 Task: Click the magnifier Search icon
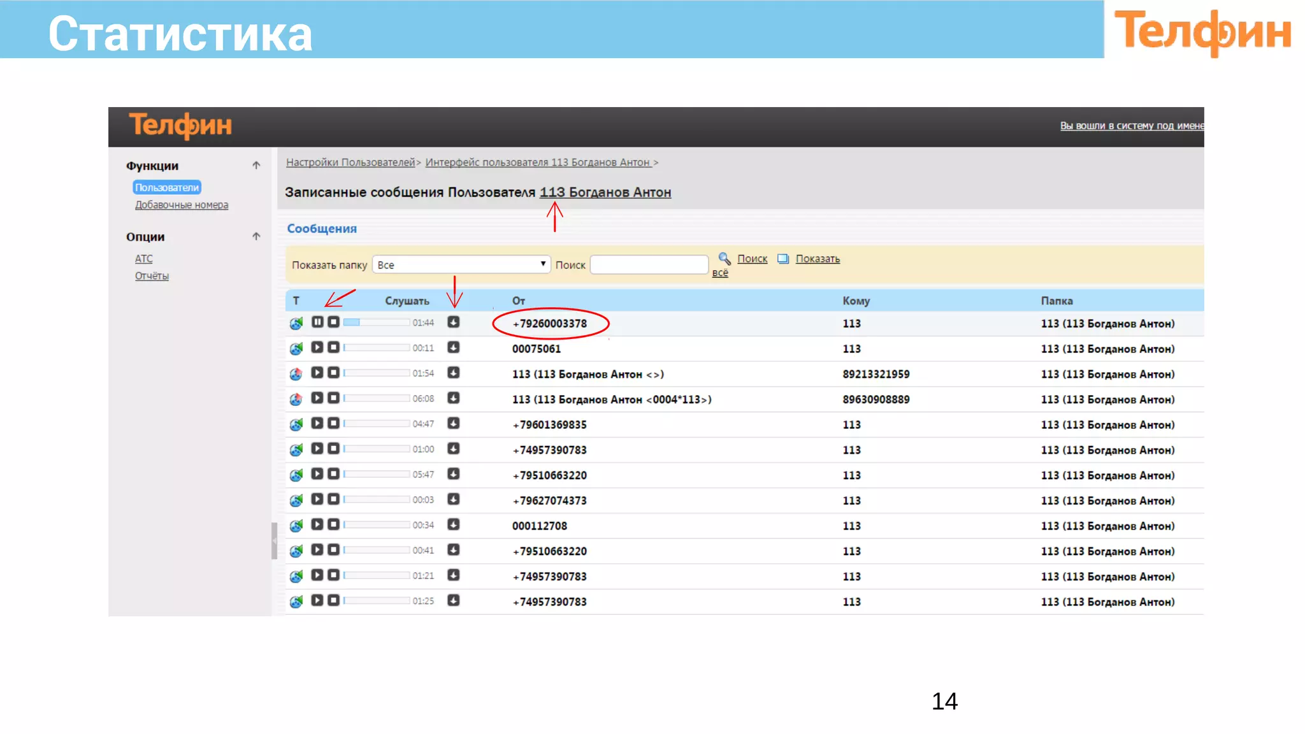click(x=725, y=258)
